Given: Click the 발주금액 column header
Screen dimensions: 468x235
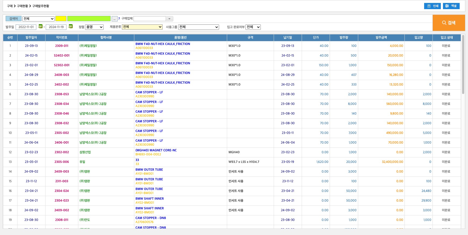Looking at the screenshot, I should click(x=381, y=38).
